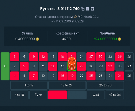135x111 pixels.
Task: Select roulette number 18
Action: point(62,57)
